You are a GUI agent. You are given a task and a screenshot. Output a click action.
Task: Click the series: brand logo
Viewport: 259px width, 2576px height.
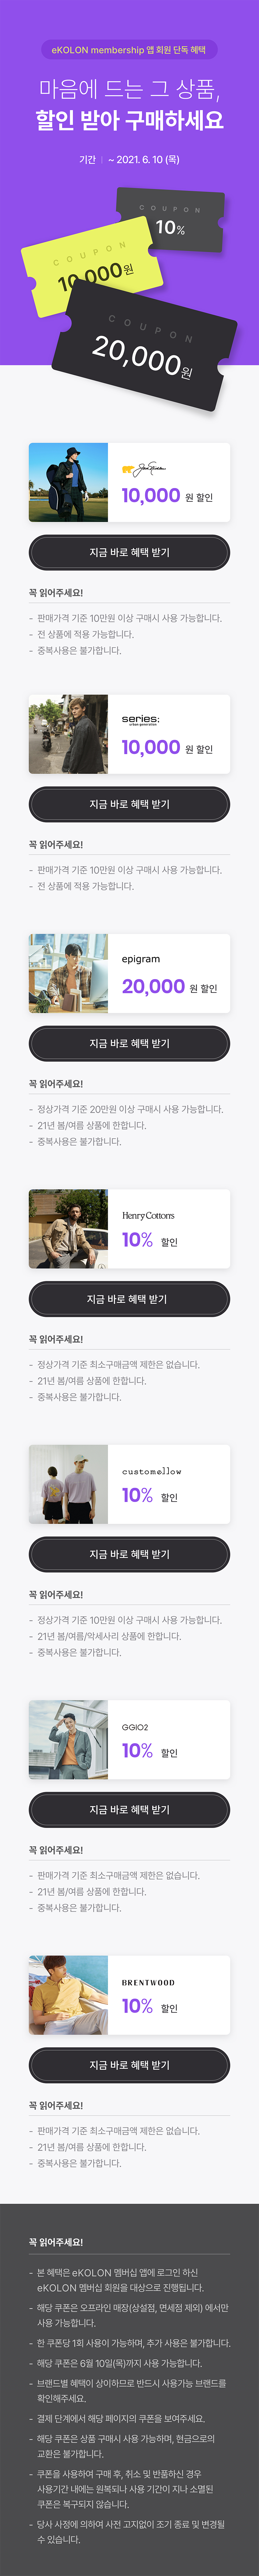[x=140, y=719]
